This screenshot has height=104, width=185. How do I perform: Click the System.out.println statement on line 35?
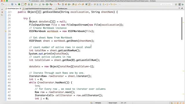pos(49,54)
